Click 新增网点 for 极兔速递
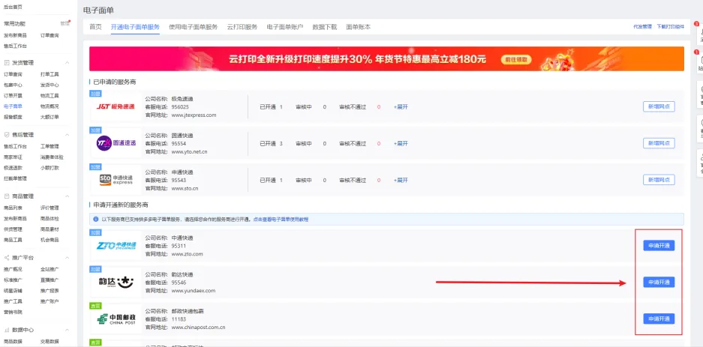 659,106
